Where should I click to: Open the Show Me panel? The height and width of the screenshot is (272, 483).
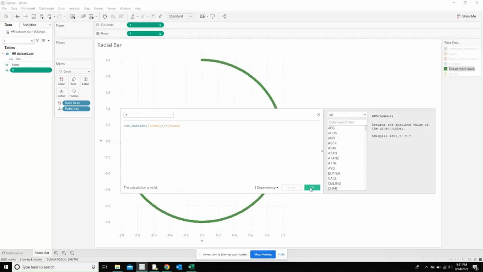tap(466, 16)
